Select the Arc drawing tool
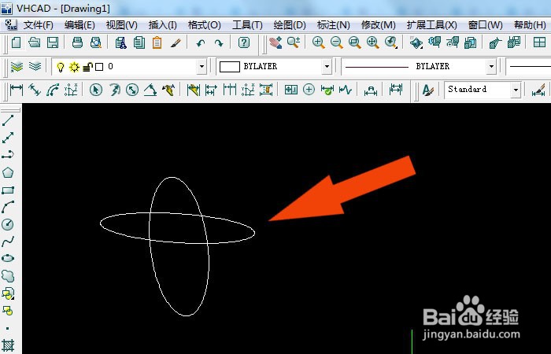This screenshot has height=354, width=551. point(8,207)
